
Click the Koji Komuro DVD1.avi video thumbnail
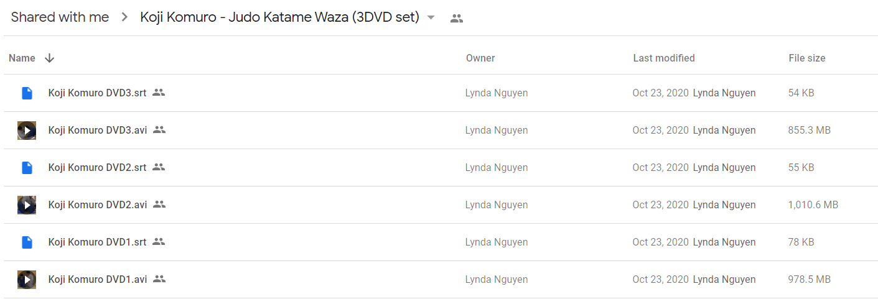tap(27, 280)
